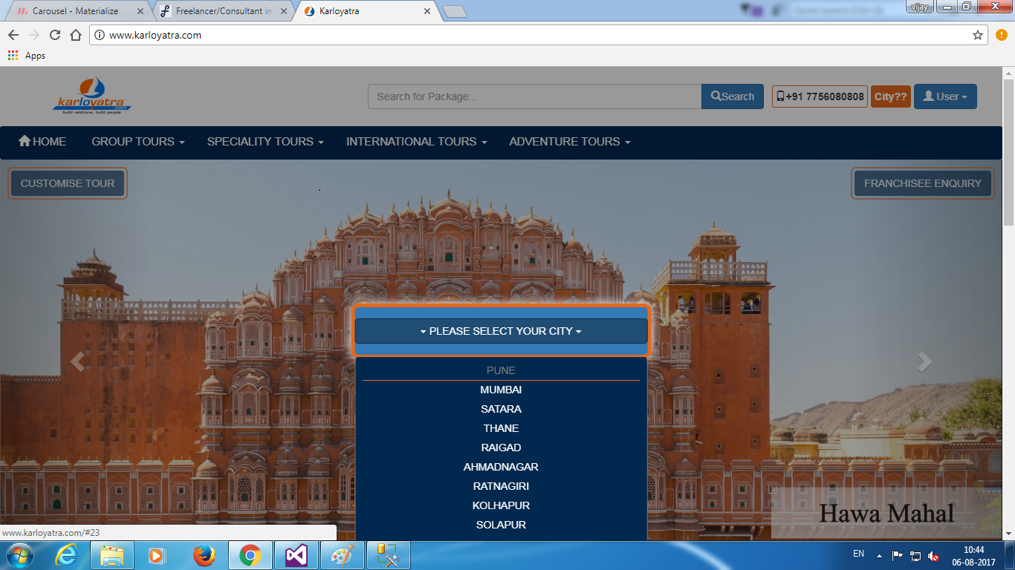
Task: Expand the Group Tours dropdown menu
Action: coord(137,142)
